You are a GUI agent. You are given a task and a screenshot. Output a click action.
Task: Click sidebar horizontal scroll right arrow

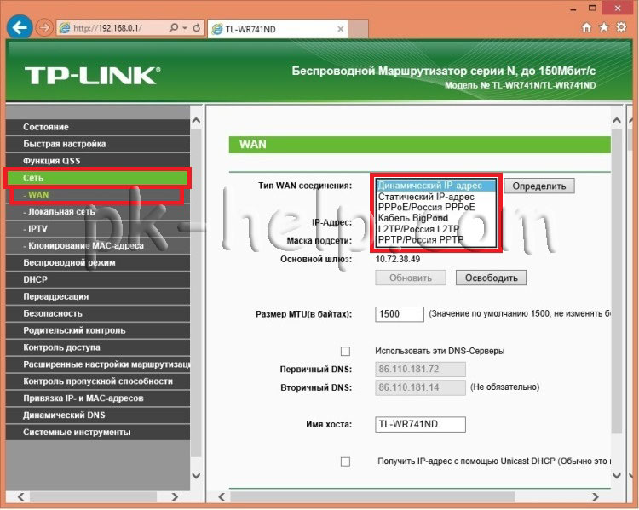pyautogui.click(x=175, y=496)
